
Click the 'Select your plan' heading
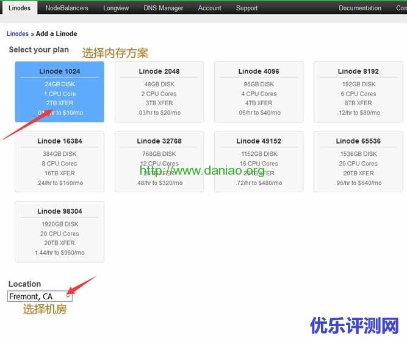tap(39, 49)
